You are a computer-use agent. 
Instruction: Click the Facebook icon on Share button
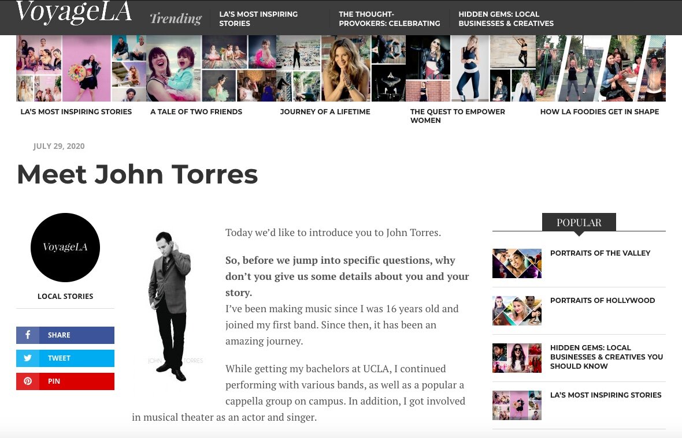28,335
